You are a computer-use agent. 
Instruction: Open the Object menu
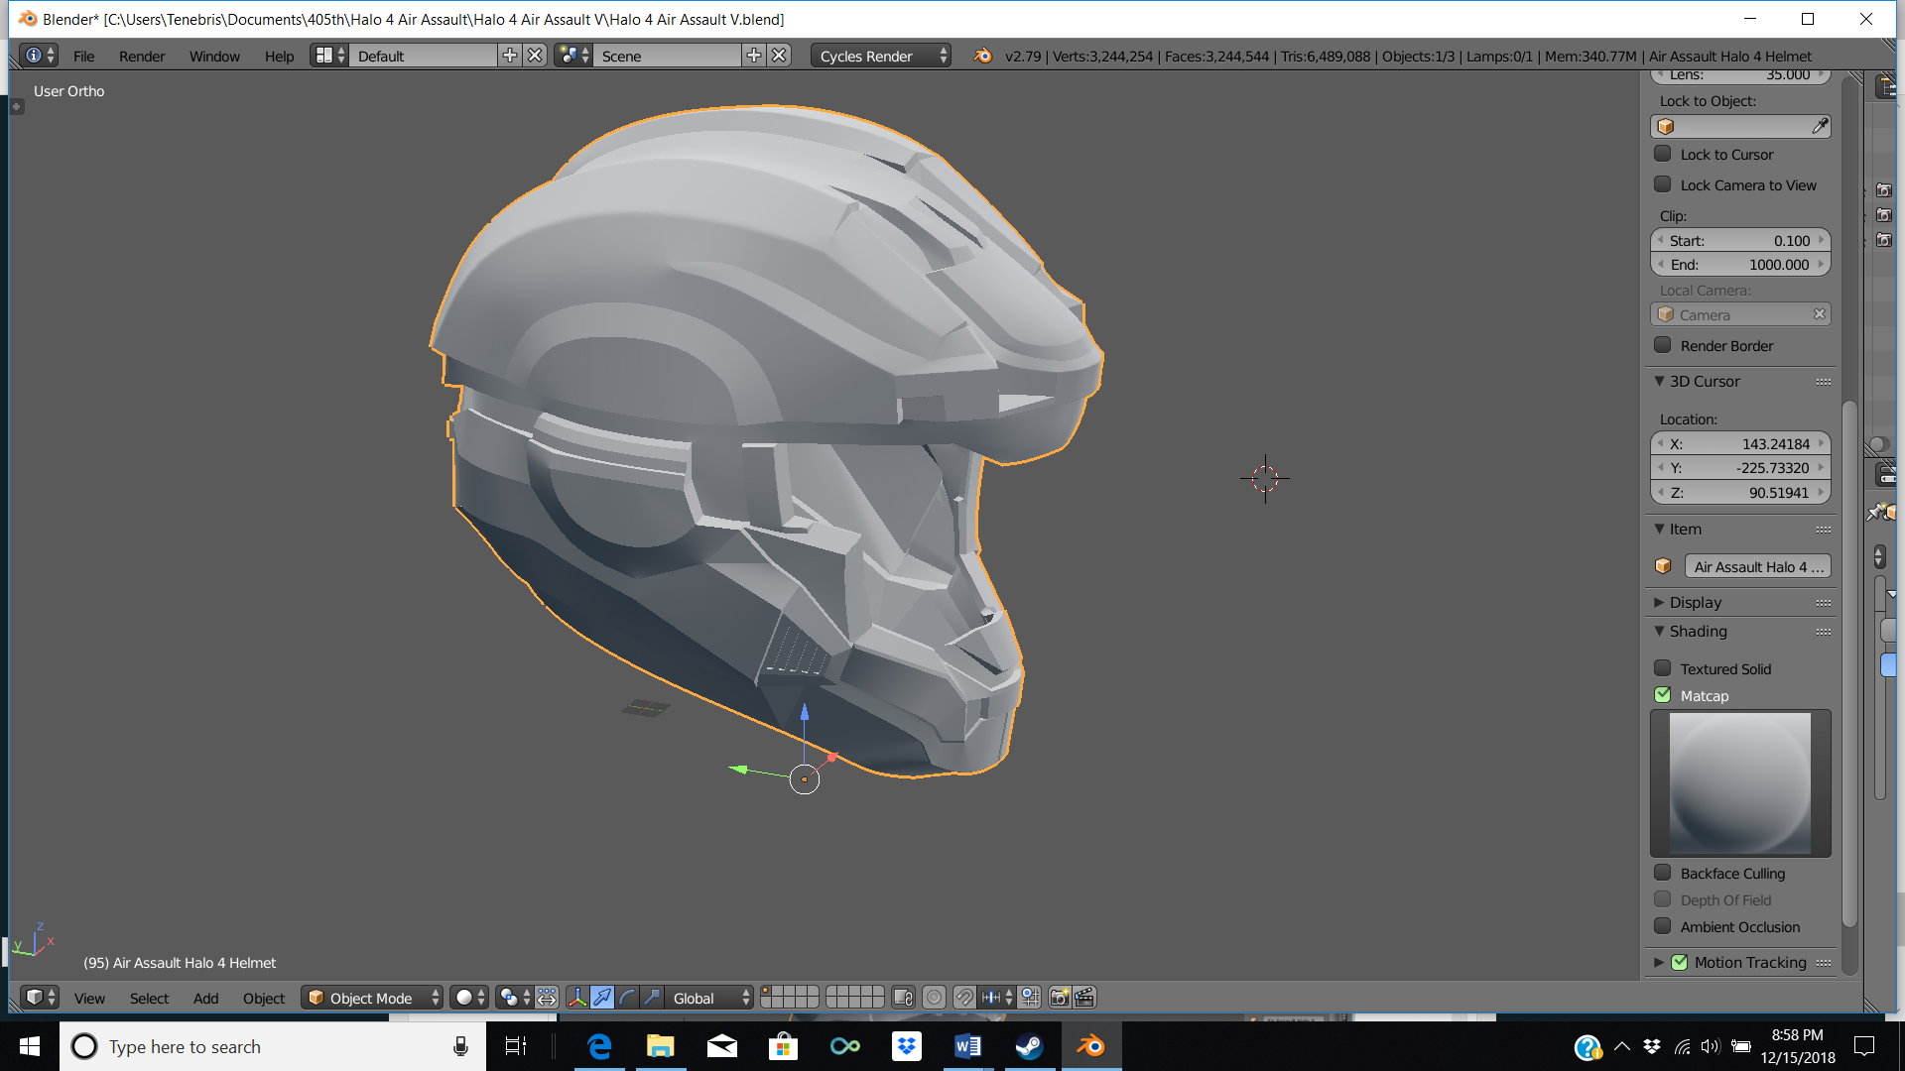(x=264, y=998)
